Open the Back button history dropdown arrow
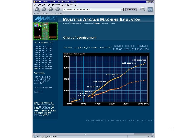This screenshot has height=138, width=184. pos(40,11)
